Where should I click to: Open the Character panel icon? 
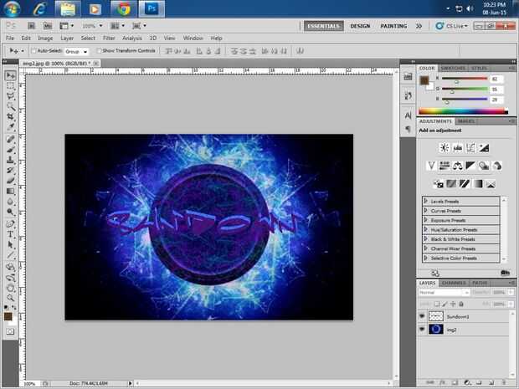click(x=408, y=115)
